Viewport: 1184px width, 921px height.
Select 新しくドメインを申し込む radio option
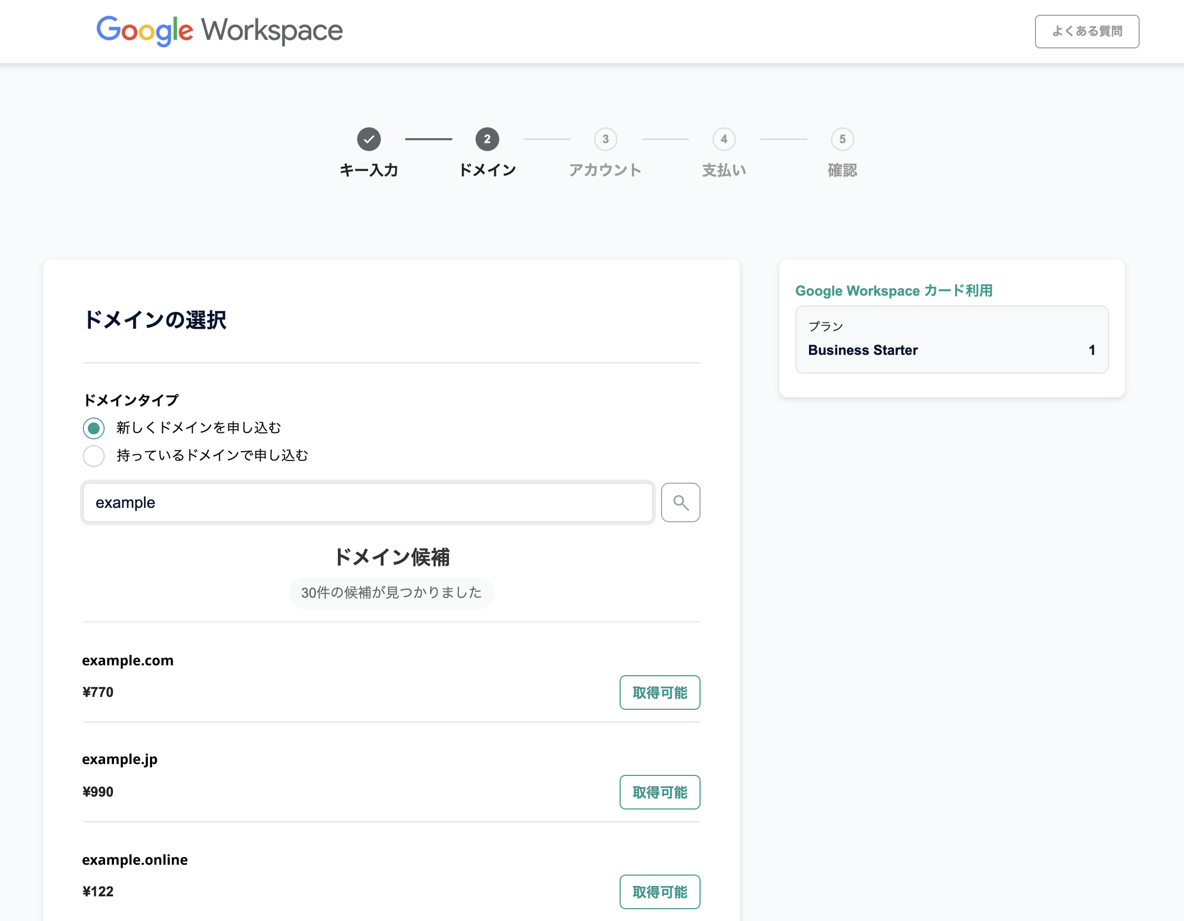pyautogui.click(x=93, y=428)
